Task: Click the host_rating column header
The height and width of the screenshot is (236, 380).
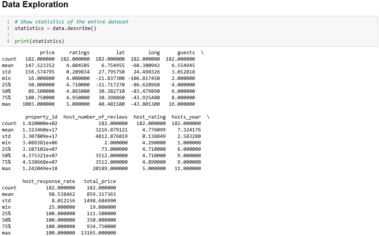Action: (x=150, y=117)
